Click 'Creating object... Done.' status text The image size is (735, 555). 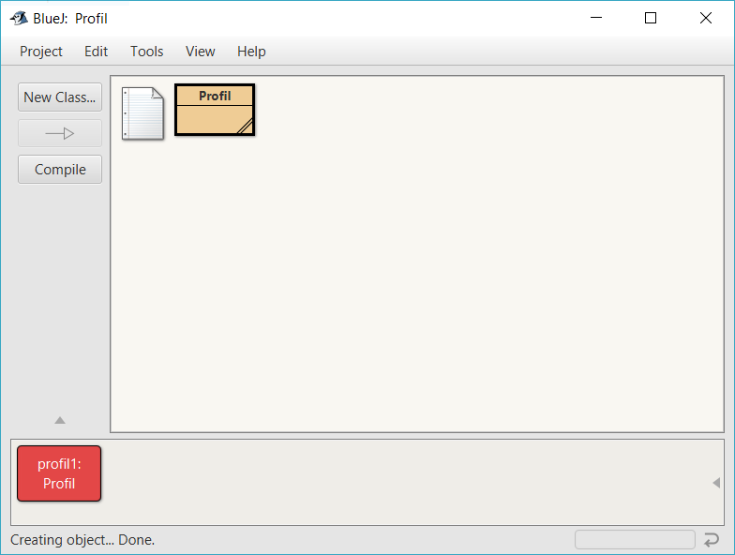(82, 540)
